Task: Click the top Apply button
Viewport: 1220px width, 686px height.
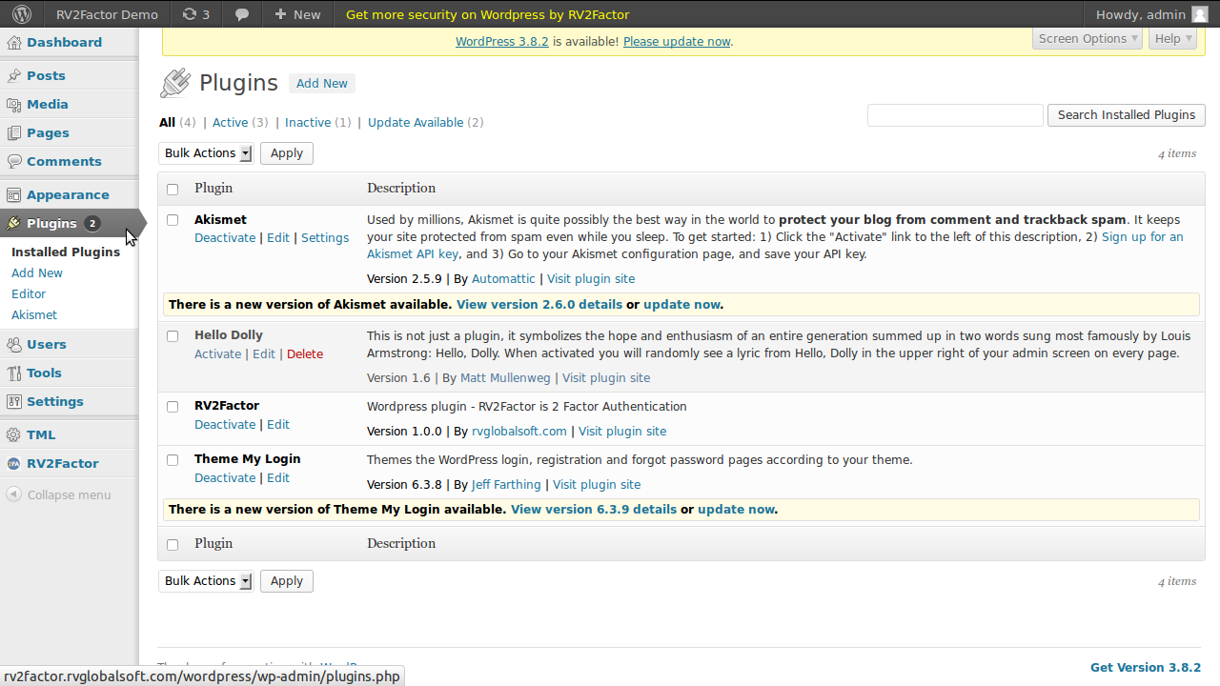Action: point(287,152)
